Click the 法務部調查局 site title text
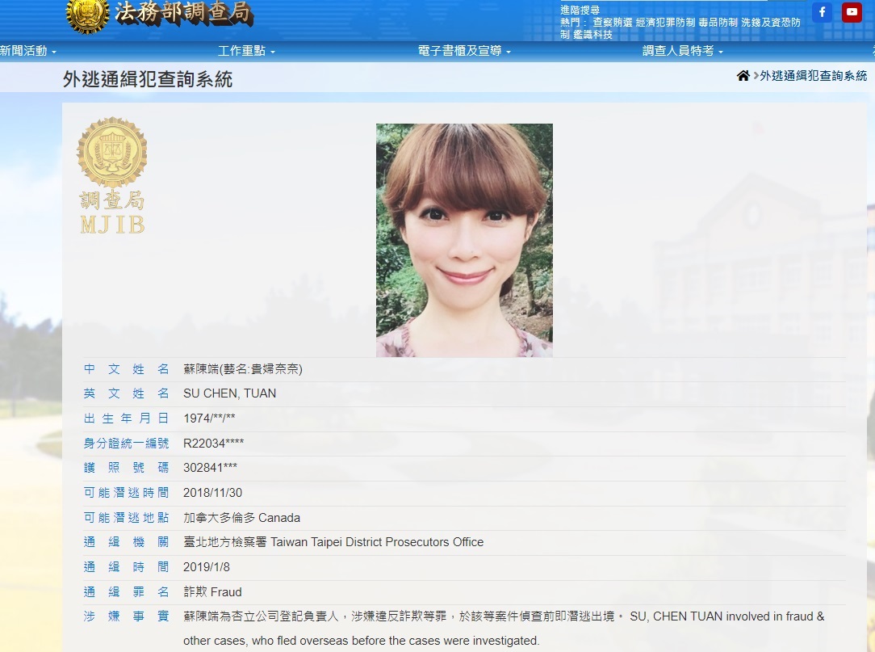Image resolution: width=875 pixels, height=652 pixels. 184,14
